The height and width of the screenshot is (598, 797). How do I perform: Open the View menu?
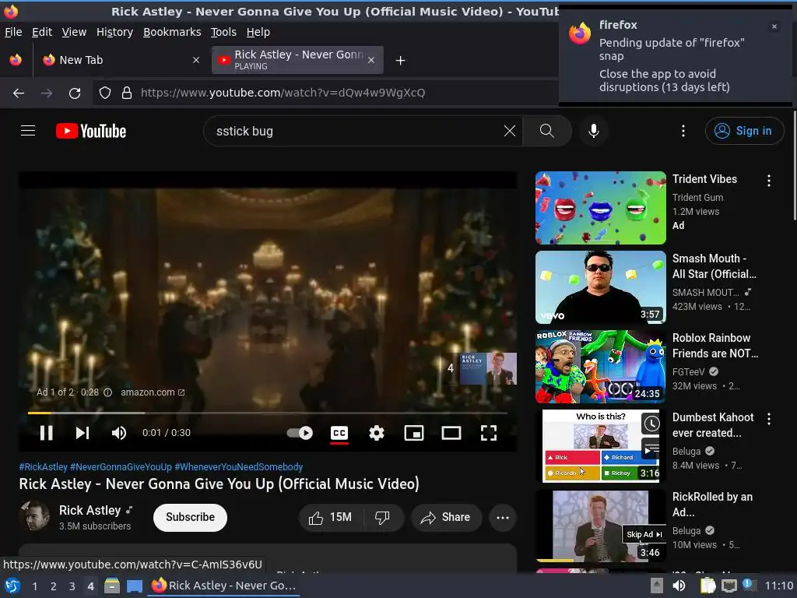[74, 32]
